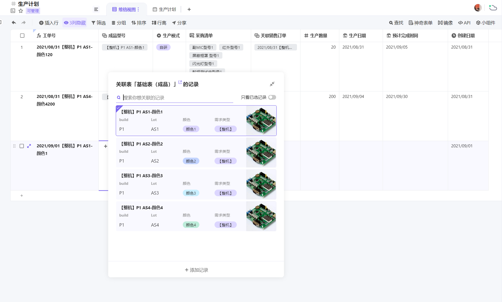Open the 分组 grouping panel
Viewport: 502px width, 302px height.
click(x=119, y=23)
